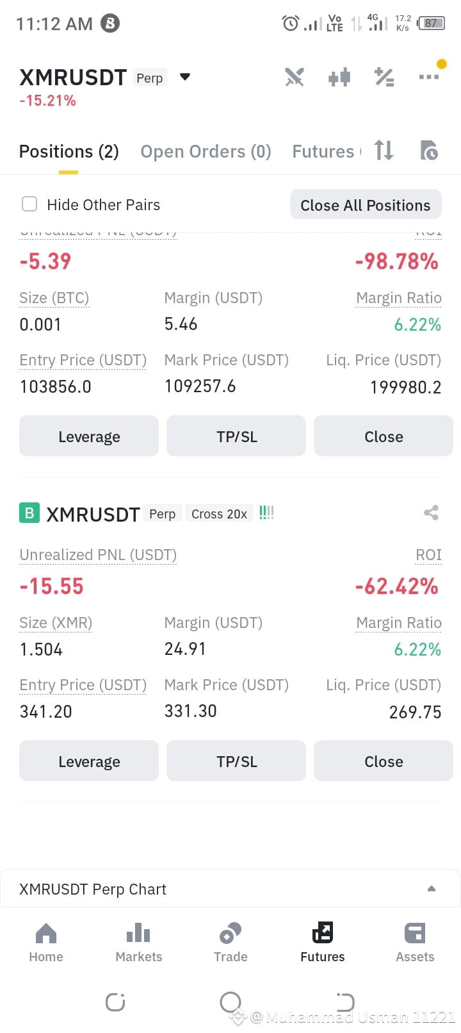Tap the up-down sort arrows icon
This screenshot has height=1033, width=461.
(x=384, y=151)
